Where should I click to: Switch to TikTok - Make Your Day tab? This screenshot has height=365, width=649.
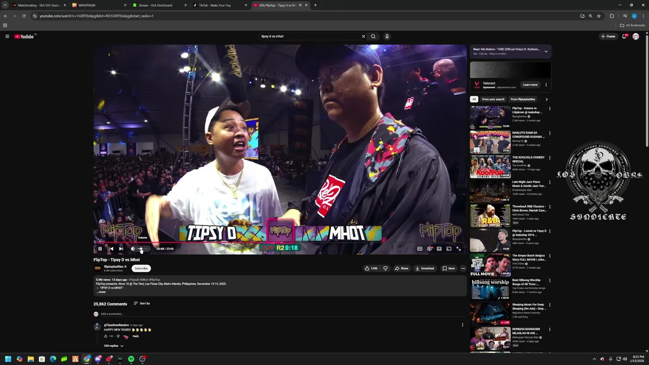click(x=220, y=5)
